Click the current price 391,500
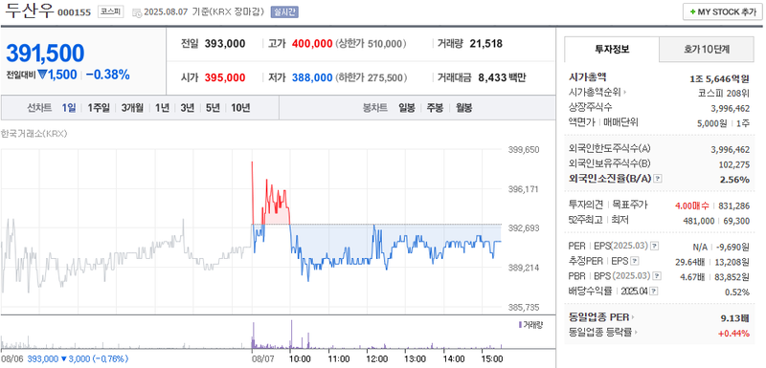 pos(45,54)
